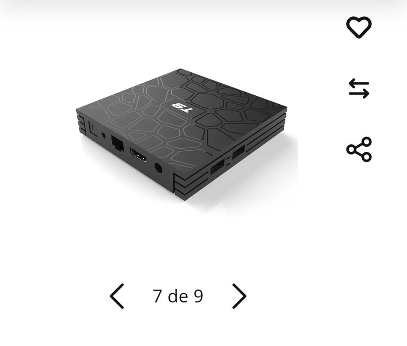The image size is (407, 346).
Task: Click the Ethernet port on the device
Action: 117,143
